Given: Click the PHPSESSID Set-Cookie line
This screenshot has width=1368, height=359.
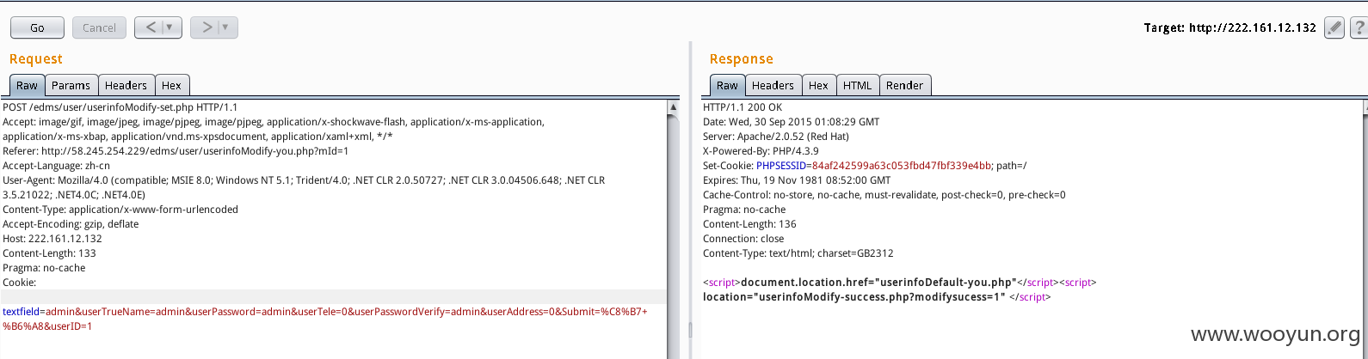Looking at the screenshot, I should click(x=865, y=166).
